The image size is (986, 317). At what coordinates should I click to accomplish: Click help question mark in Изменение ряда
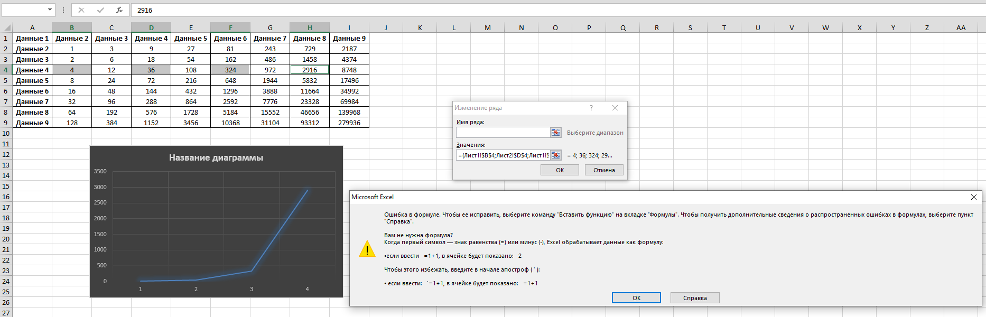pos(591,108)
